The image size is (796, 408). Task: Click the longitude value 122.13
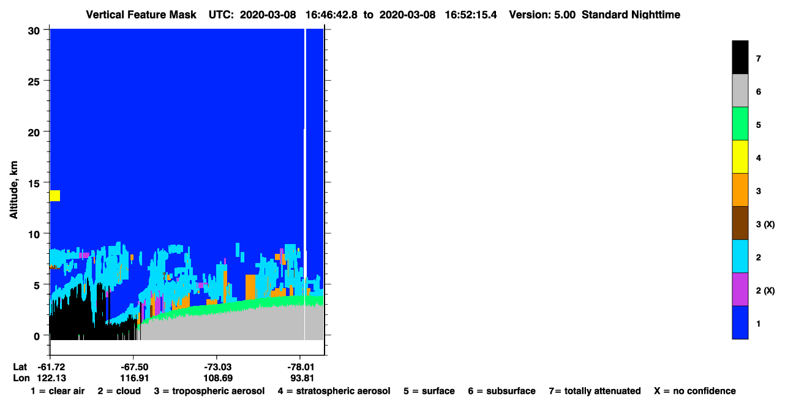click(50, 378)
